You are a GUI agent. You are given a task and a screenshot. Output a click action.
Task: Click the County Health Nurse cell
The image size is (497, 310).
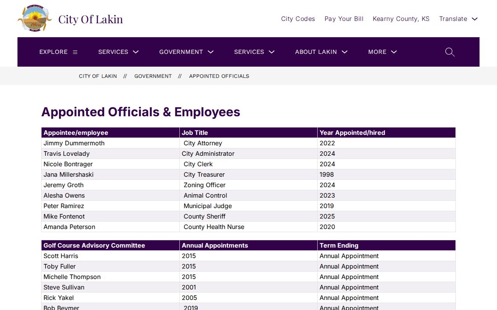248,227
